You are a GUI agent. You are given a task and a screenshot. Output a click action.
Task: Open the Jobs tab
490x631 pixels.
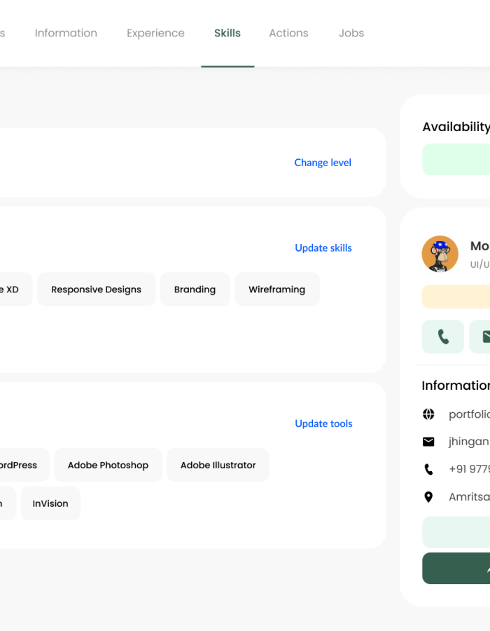point(351,33)
